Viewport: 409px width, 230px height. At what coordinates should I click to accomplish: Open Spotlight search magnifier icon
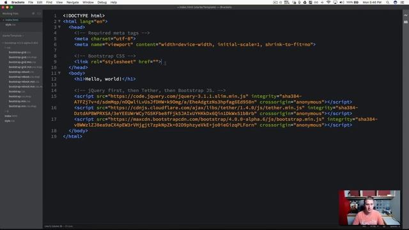tap(388, 3)
